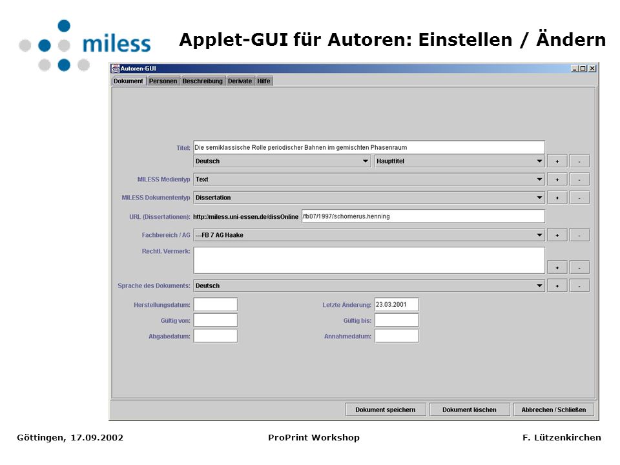Open the Sprache des Dokuments dropdown
The width and height of the screenshot is (620, 465).
tap(369, 286)
